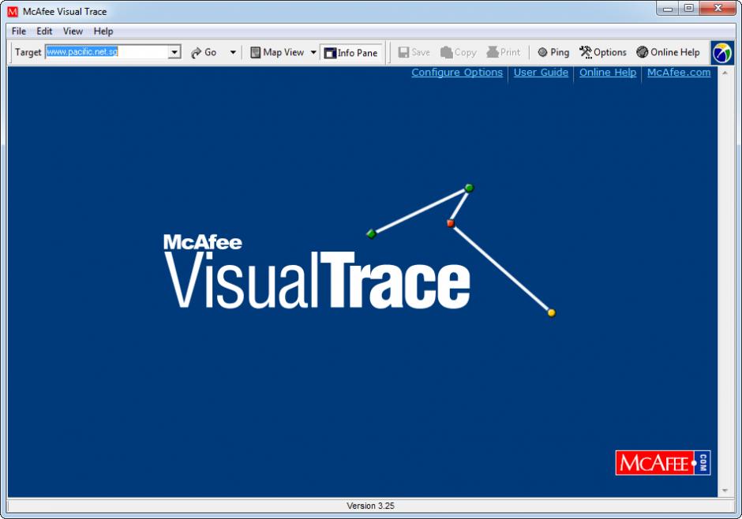
Task: Click the Print toolbar icon
Action: click(492, 52)
